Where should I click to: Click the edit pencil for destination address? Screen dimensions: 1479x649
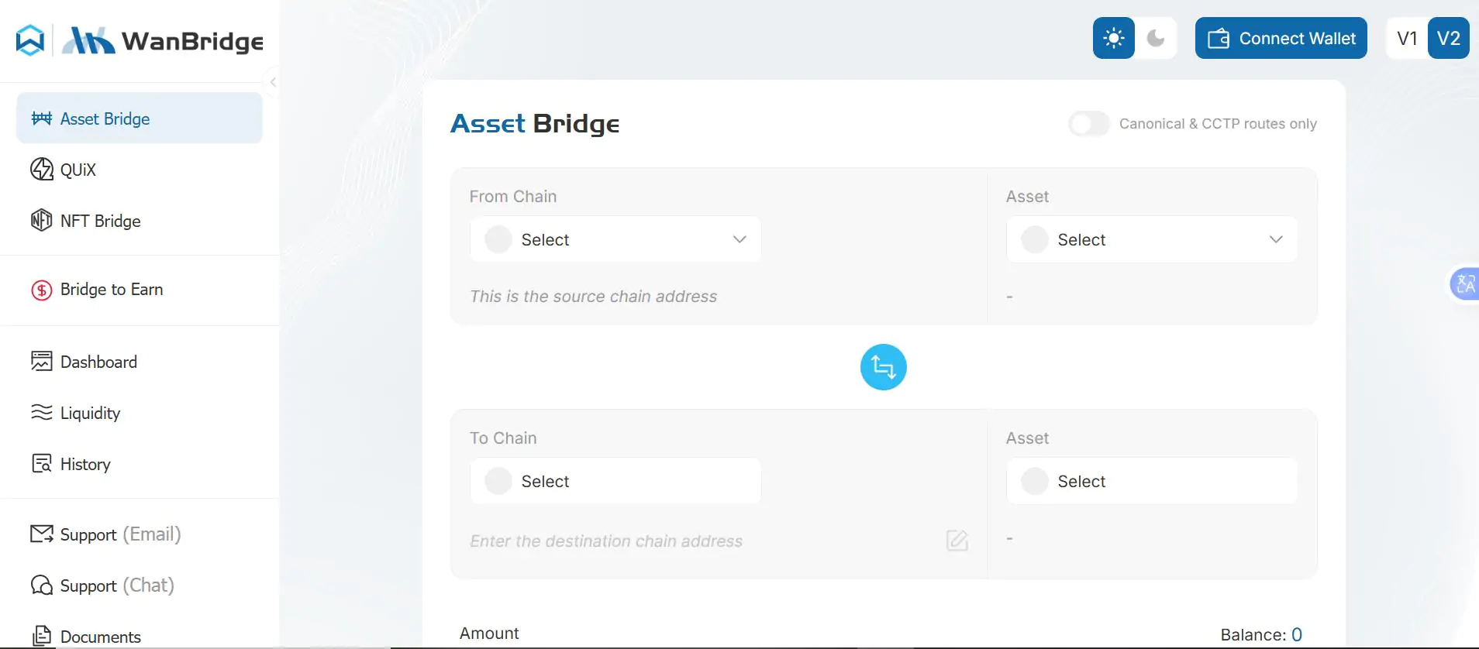click(x=957, y=541)
